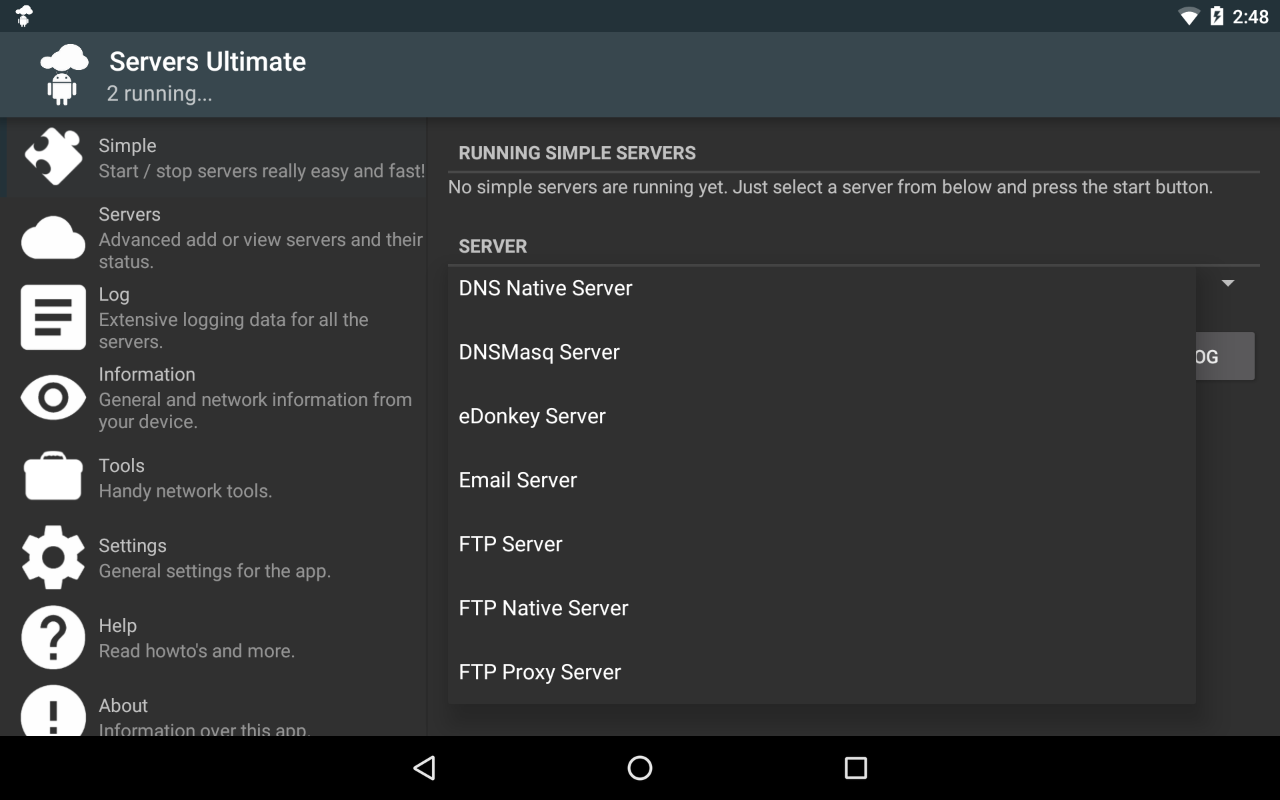Open About via the exclamation icon
The height and width of the screenshot is (800, 1280).
point(53,711)
